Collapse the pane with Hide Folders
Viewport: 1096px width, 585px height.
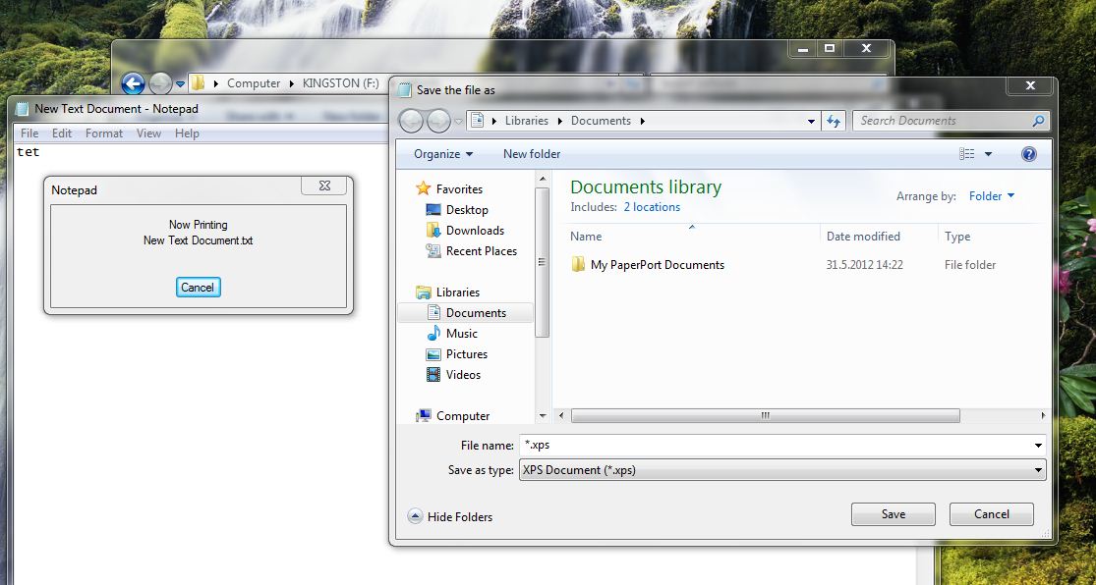tap(450, 517)
